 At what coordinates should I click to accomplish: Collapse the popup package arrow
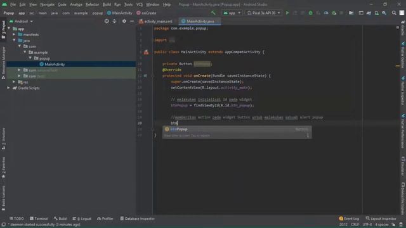(30, 58)
